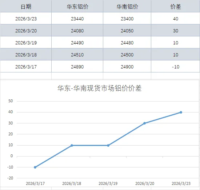The image size is (200, 190).
Task: Select the cell with value 24480
Action: click(127, 43)
